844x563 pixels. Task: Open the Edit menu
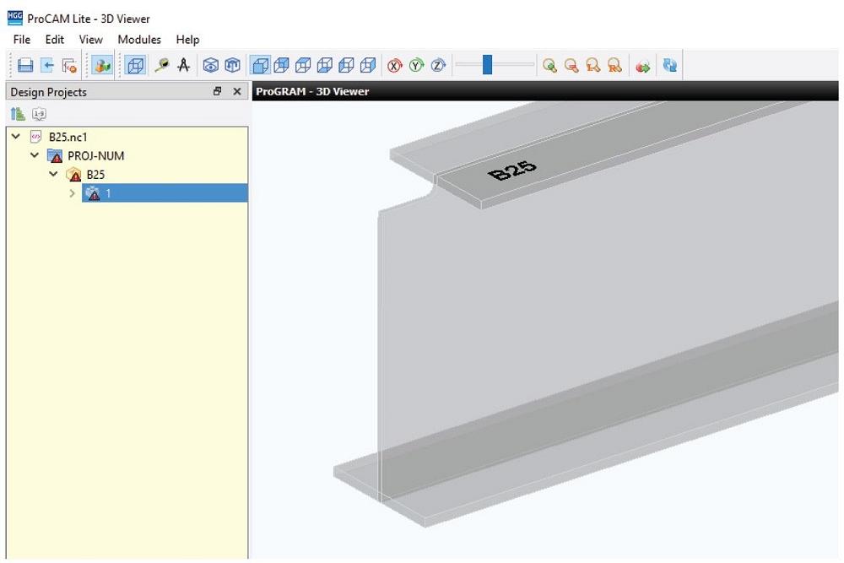coord(54,40)
